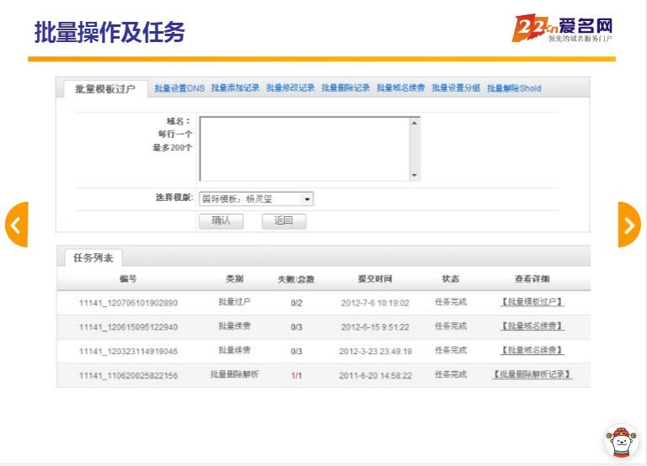Viewport: 647px width, 466px height.
Task: Open the 批量删除记录 tab
Action: tap(346, 88)
